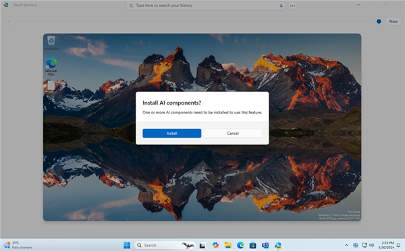This screenshot has height=251, width=405.
Task: Click the Now button on timeline
Action: 393,22
